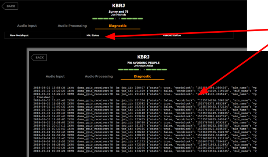Click the log entry timestamped 2018-08-31 19:58:01
The height and width of the screenshot is (157, 268).
click(x=144, y=122)
